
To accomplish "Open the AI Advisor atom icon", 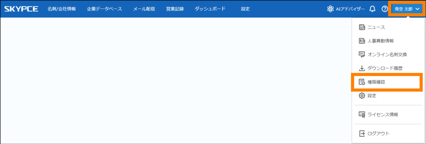I will coord(330,9).
